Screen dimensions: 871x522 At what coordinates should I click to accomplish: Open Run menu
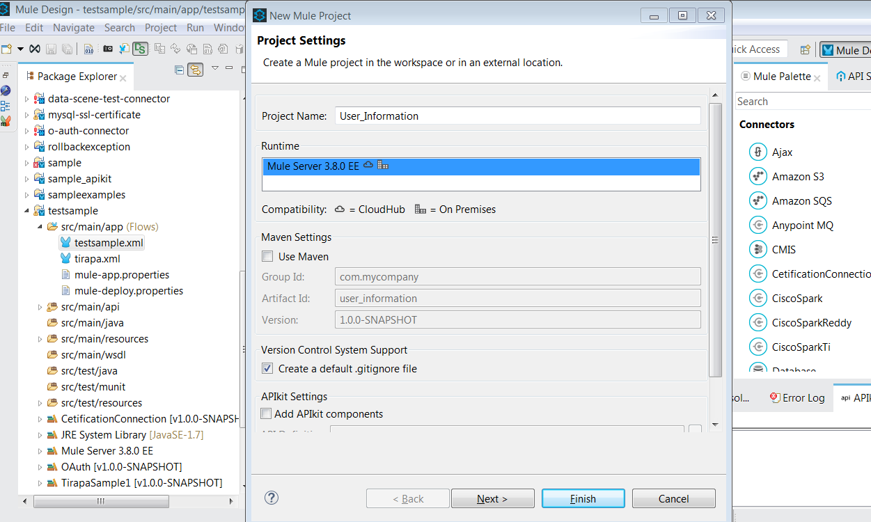tap(196, 28)
